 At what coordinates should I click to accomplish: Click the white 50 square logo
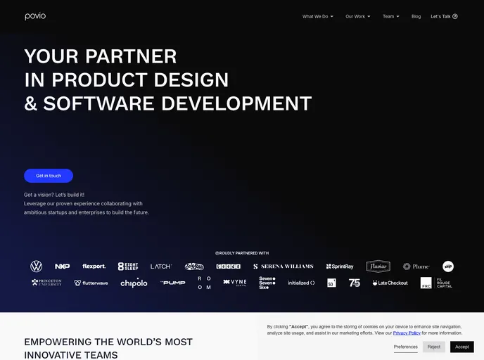[x=331, y=283]
